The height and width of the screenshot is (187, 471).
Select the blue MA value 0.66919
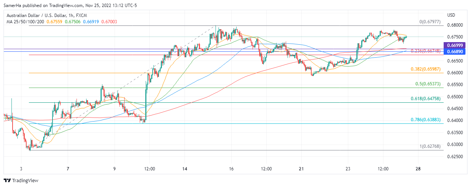[90, 22]
